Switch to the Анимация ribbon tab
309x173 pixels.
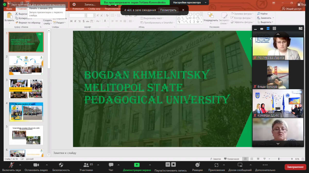click(78, 9)
